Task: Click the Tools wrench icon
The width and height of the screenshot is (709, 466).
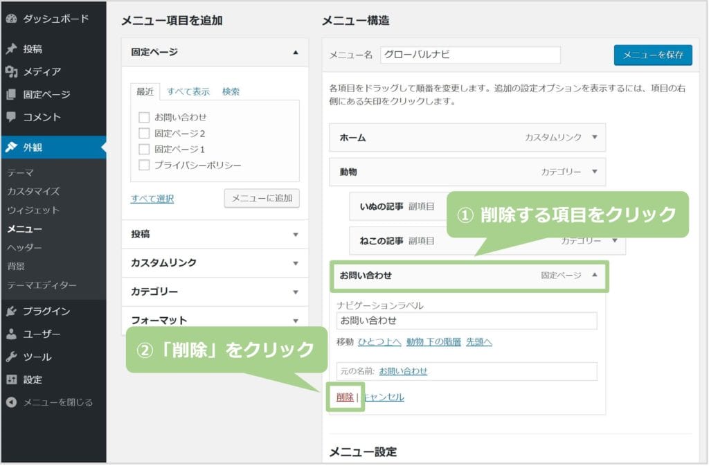Action: (11, 357)
